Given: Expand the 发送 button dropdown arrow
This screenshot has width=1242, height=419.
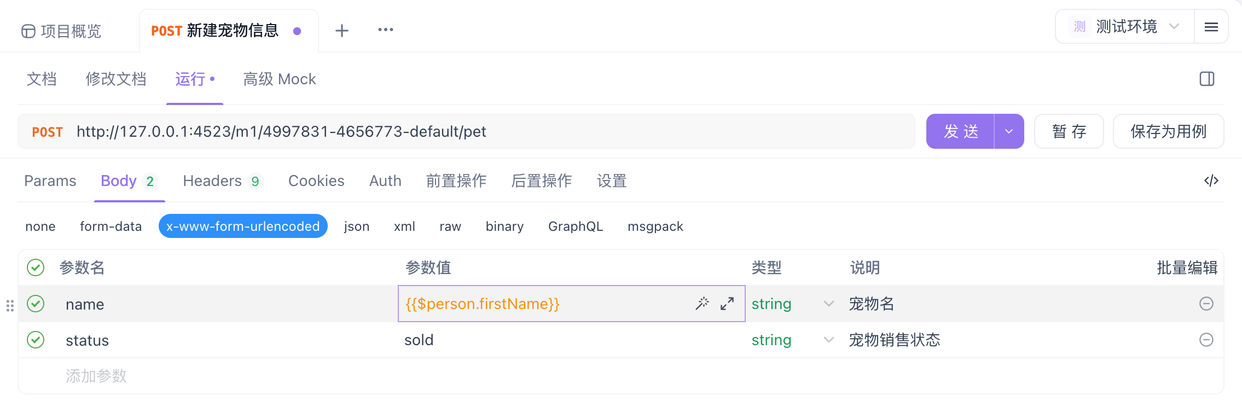Looking at the screenshot, I should pyautogui.click(x=1009, y=131).
